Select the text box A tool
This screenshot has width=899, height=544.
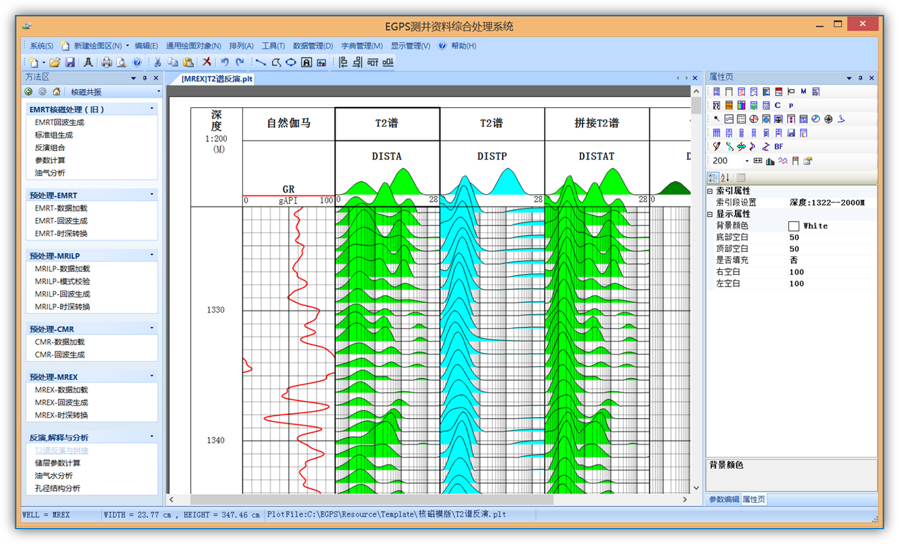coord(306,62)
